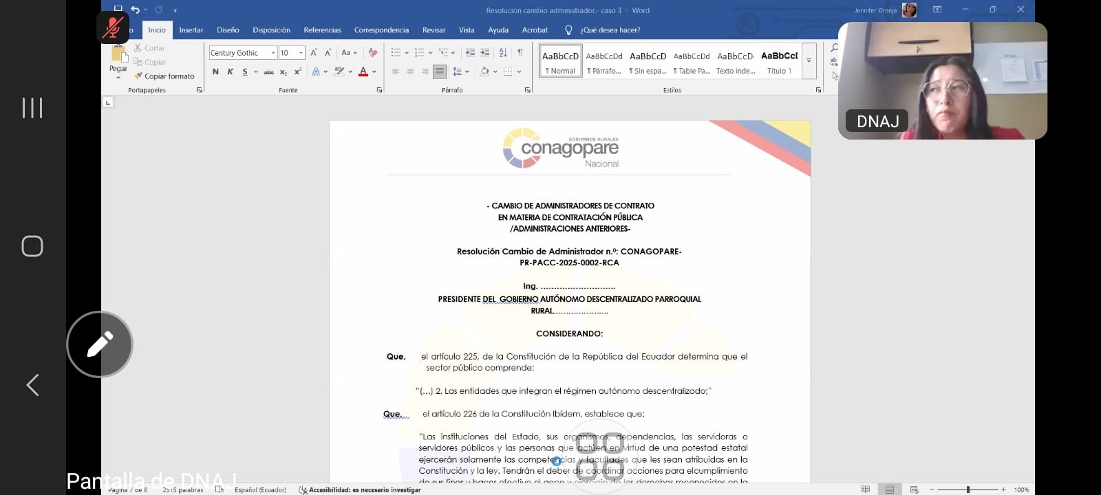
Task: Switch to the Referencias tab
Action: click(322, 30)
